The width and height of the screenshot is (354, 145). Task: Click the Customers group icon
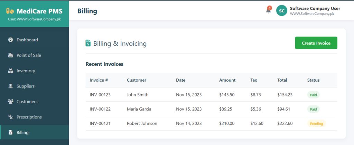click(x=10, y=102)
